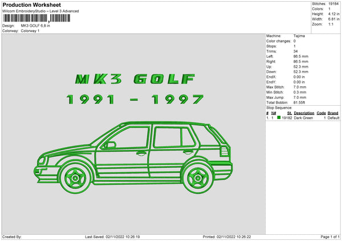Click the car's front wheel

(x=75, y=178)
